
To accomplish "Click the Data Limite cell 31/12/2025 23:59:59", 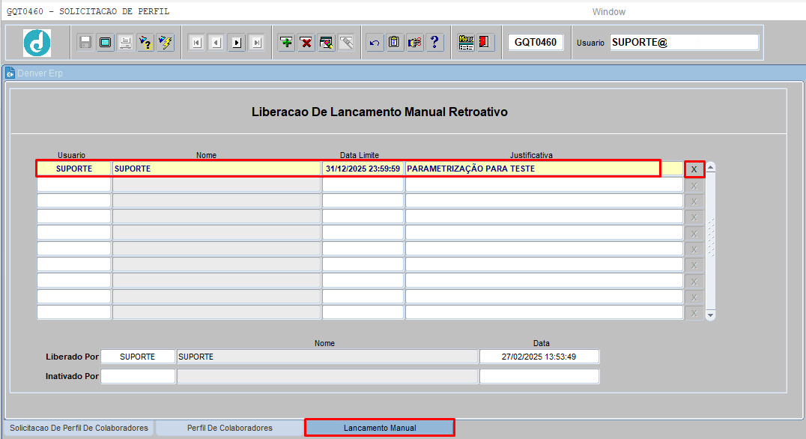I will [363, 169].
